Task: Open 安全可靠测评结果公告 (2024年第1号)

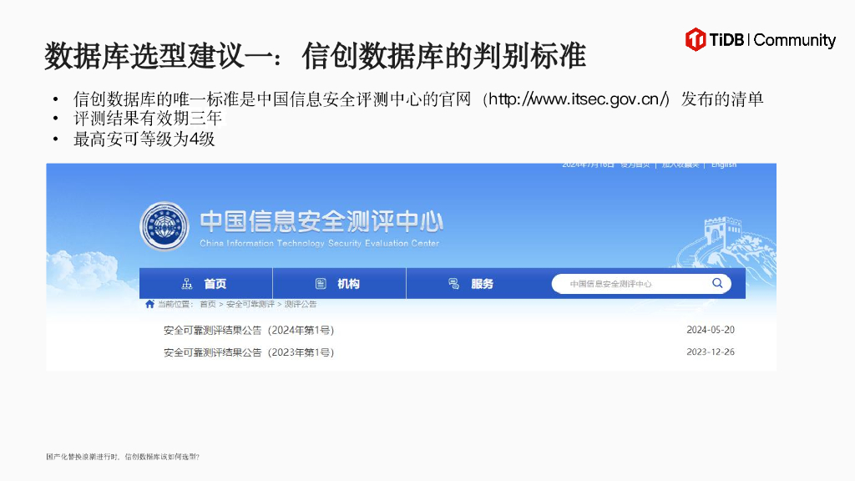Action: click(247, 329)
